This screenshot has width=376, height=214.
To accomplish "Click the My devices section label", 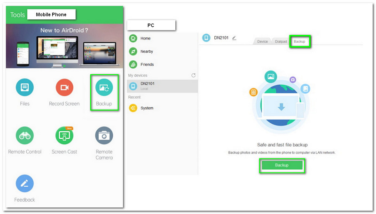I will [138, 75].
